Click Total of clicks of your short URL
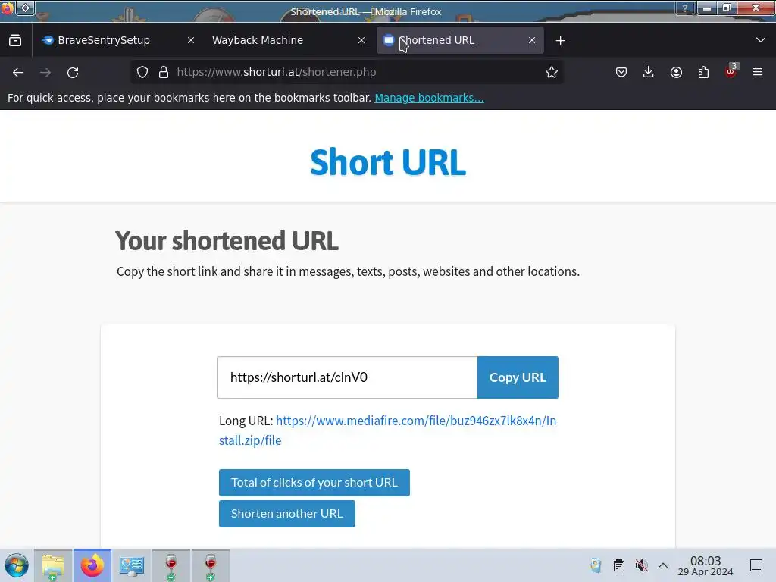The width and height of the screenshot is (776, 582). click(314, 483)
